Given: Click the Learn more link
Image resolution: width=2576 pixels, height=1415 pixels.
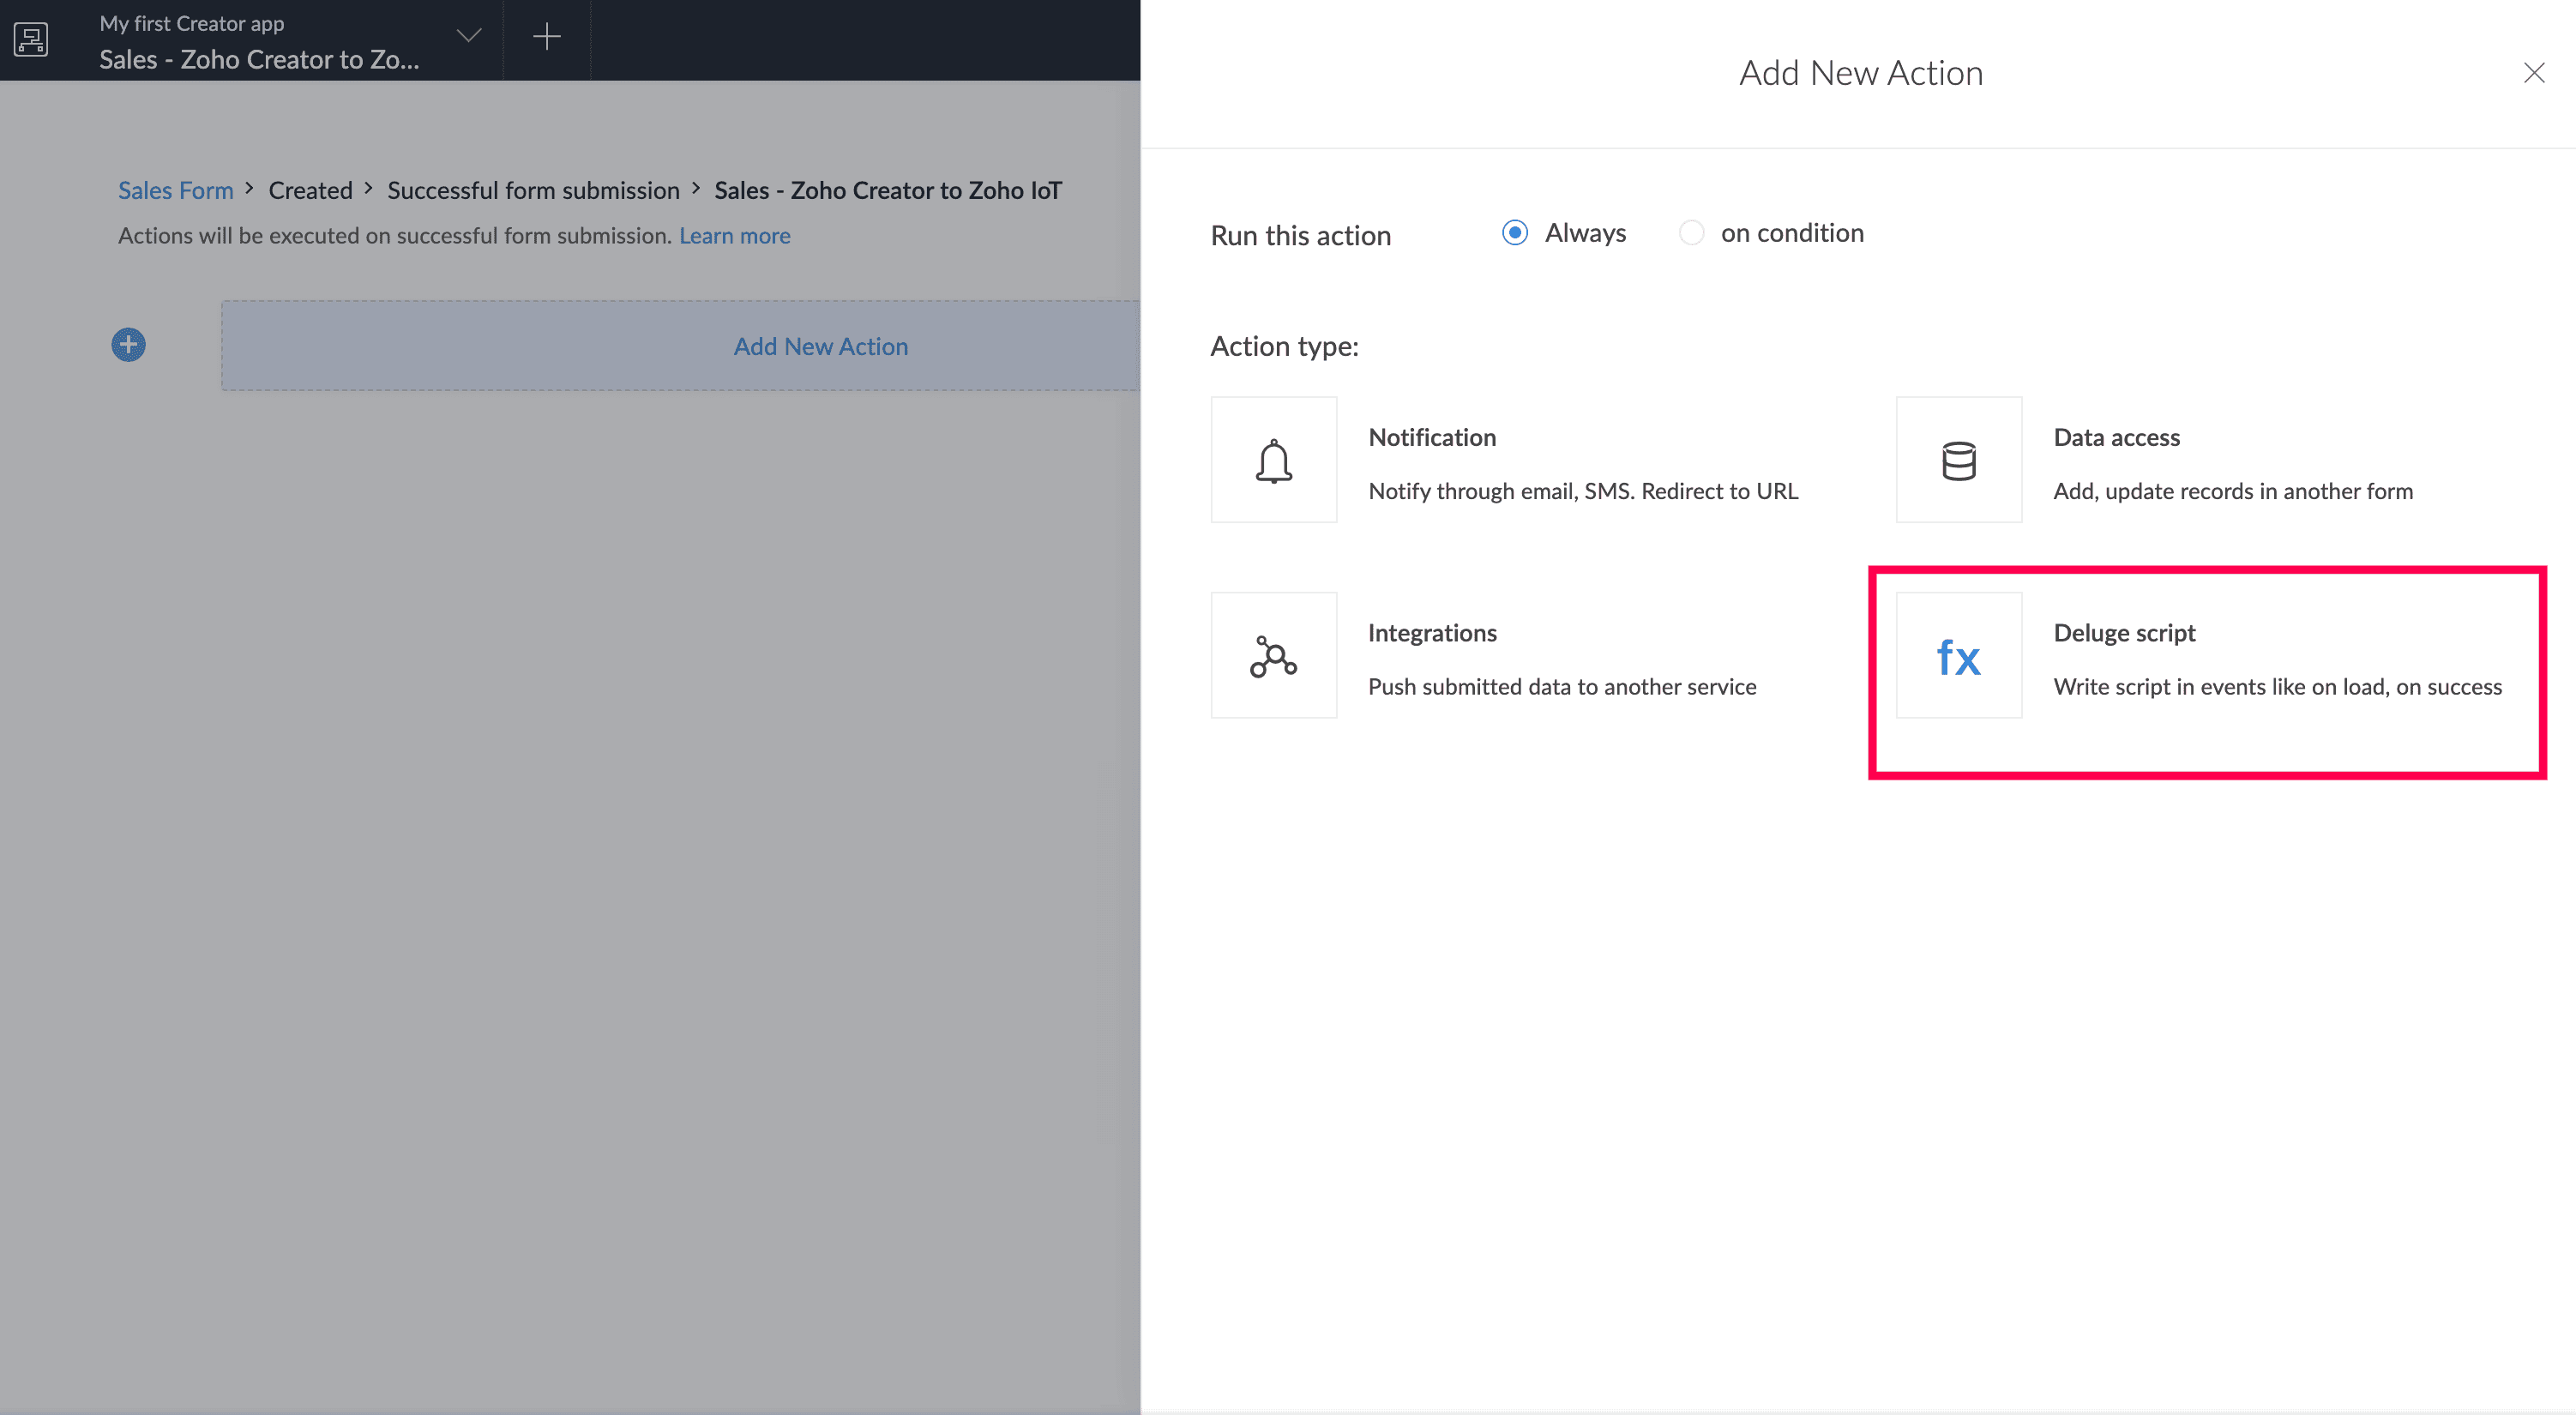Looking at the screenshot, I should [x=734, y=236].
